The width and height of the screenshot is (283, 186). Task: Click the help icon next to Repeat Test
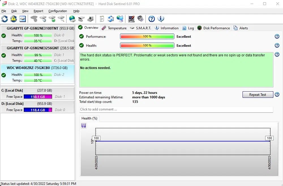pyautogui.click(x=277, y=94)
